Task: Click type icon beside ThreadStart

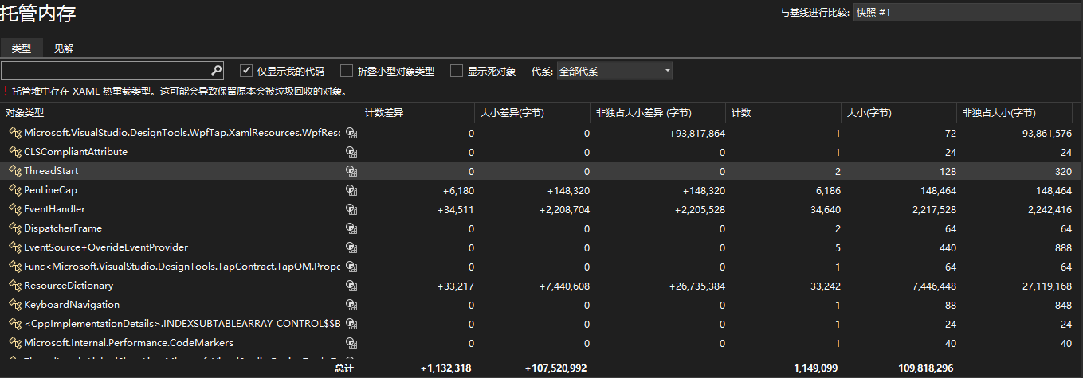Action: (14, 171)
